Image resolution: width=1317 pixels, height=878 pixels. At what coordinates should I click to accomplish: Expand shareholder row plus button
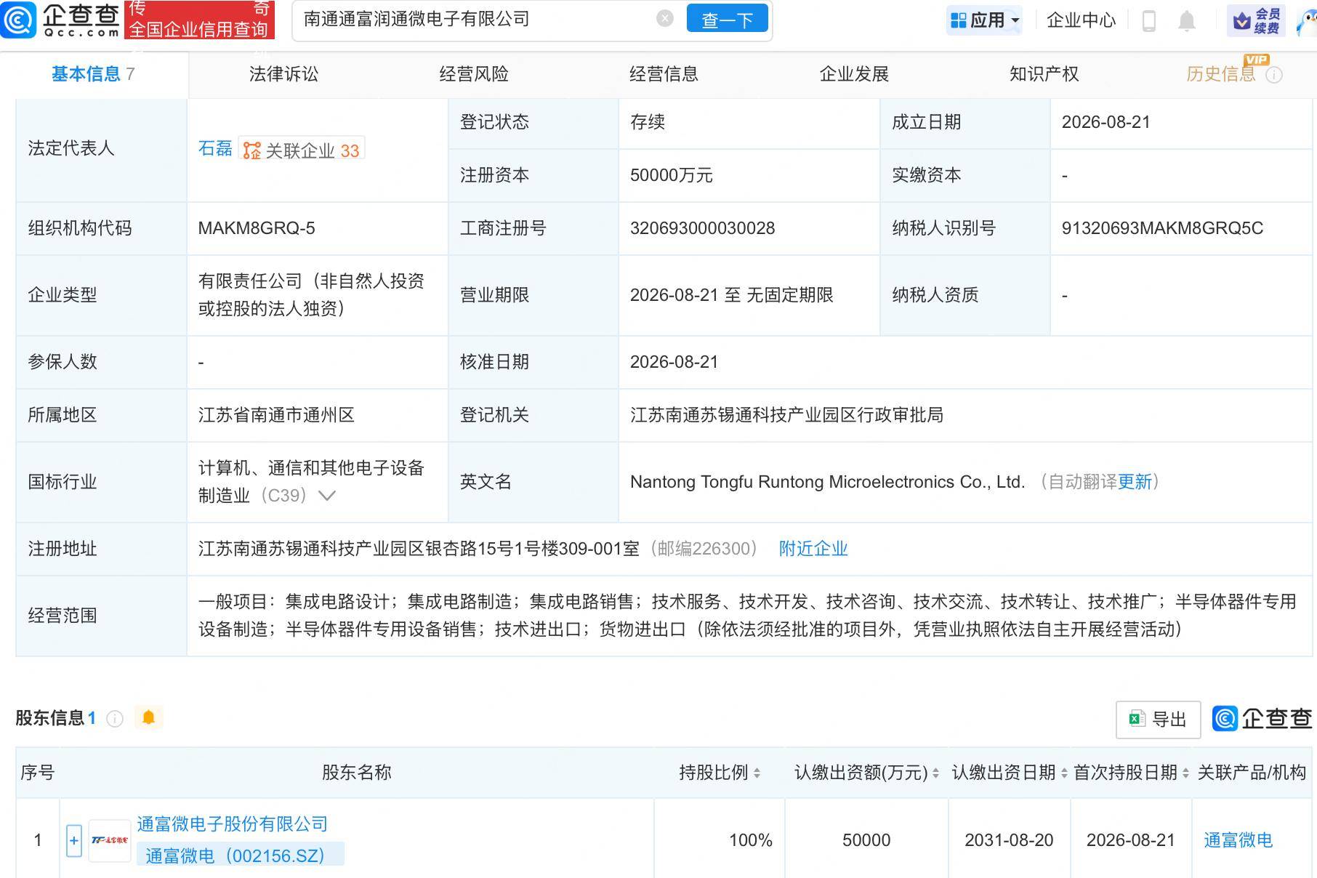point(74,841)
